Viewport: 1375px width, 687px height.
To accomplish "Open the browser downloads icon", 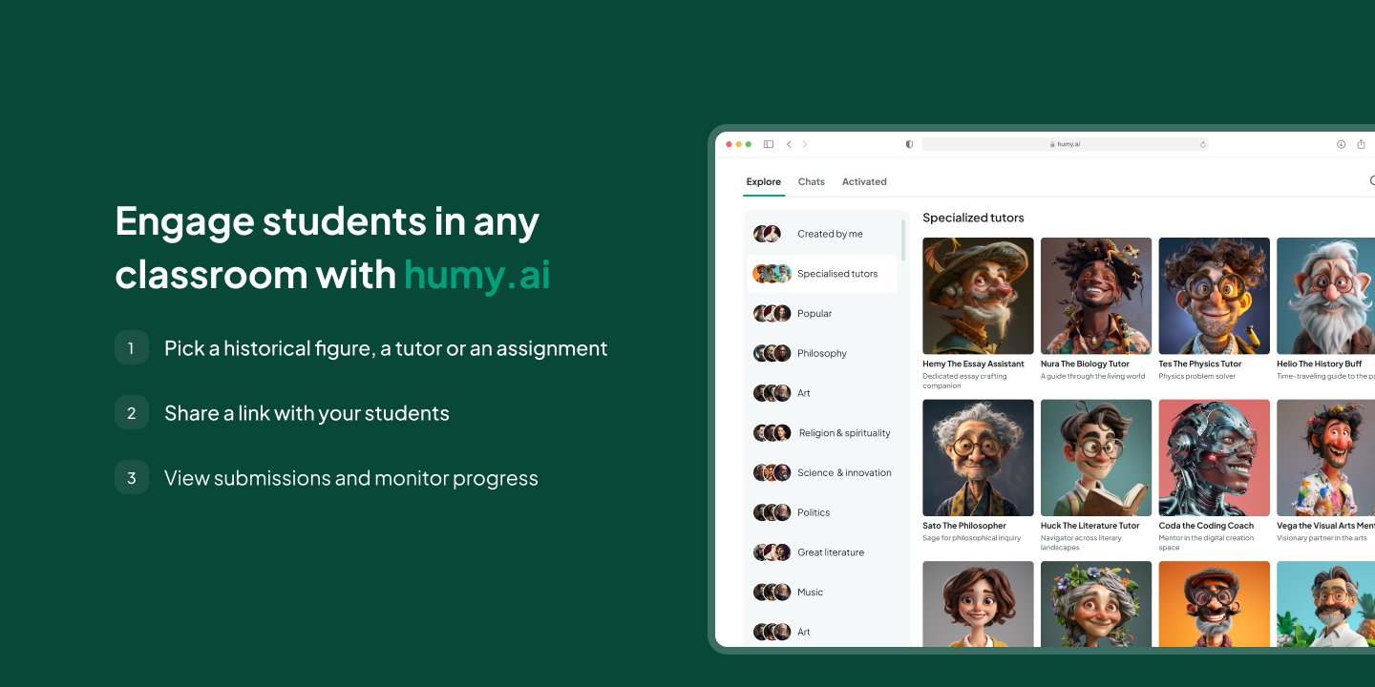I will click(x=1341, y=144).
